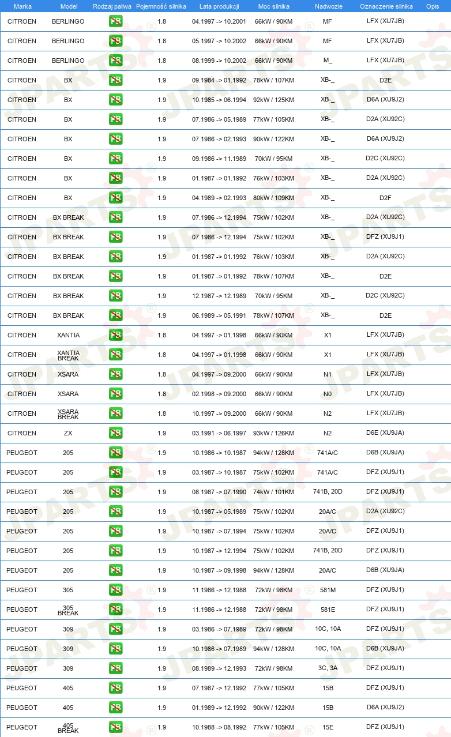Viewport: 451px width, 737px height.
Task: Click fuel icon in Peugeot 405 90kW / 122KM row
Action: [115, 708]
